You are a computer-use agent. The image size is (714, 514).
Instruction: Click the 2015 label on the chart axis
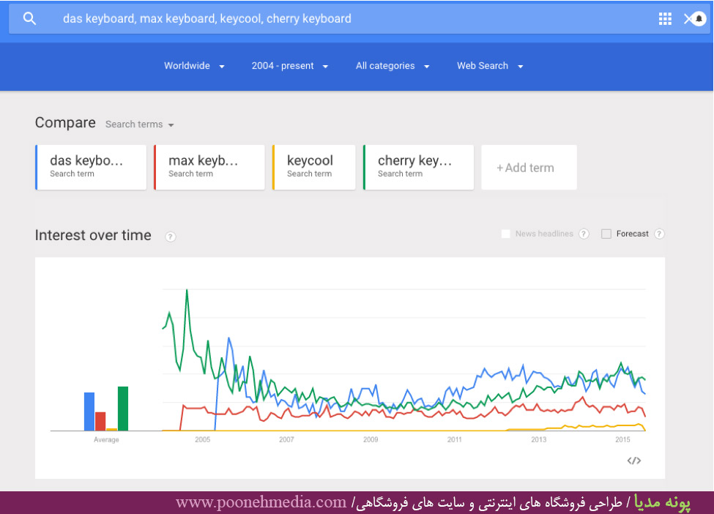pyautogui.click(x=622, y=440)
